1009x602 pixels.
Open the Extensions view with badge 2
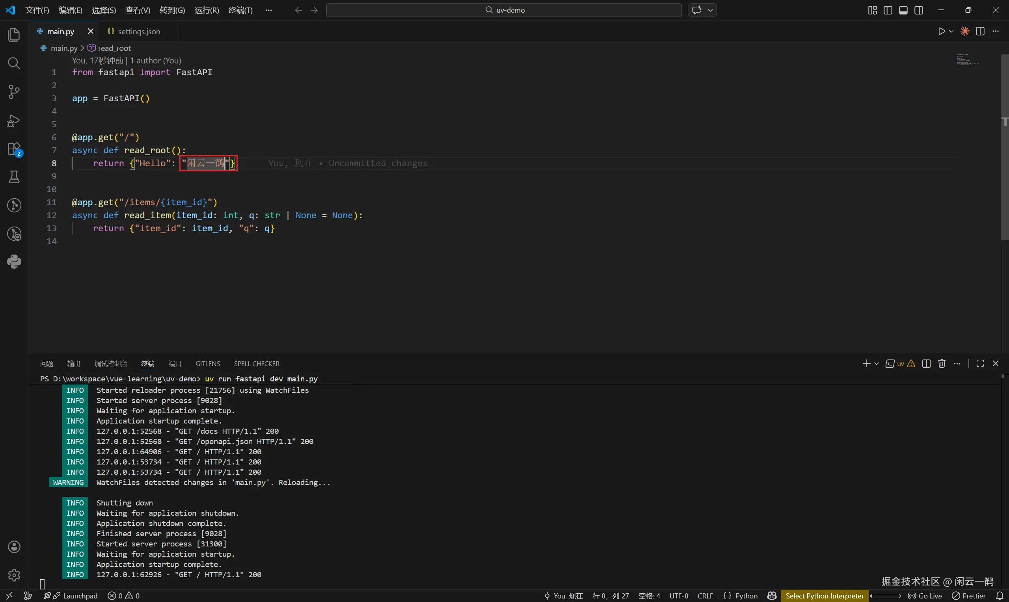click(x=14, y=149)
